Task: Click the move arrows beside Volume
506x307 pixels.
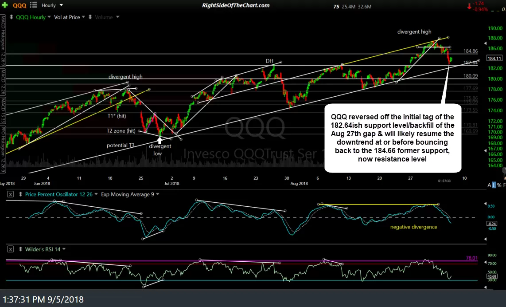Action: (x=90, y=17)
